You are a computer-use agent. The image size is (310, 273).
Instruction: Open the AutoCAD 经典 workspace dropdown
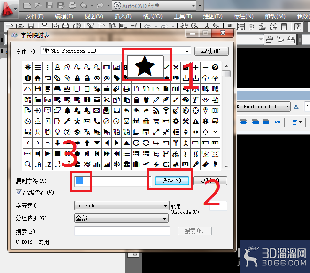pos(194,6)
